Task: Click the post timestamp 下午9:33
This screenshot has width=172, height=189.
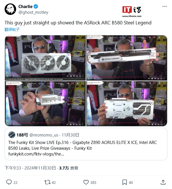Action: tap(13, 168)
